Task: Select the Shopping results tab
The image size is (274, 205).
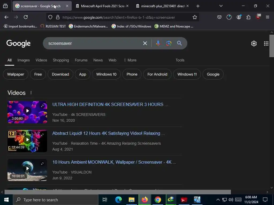Action: (x=61, y=60)
